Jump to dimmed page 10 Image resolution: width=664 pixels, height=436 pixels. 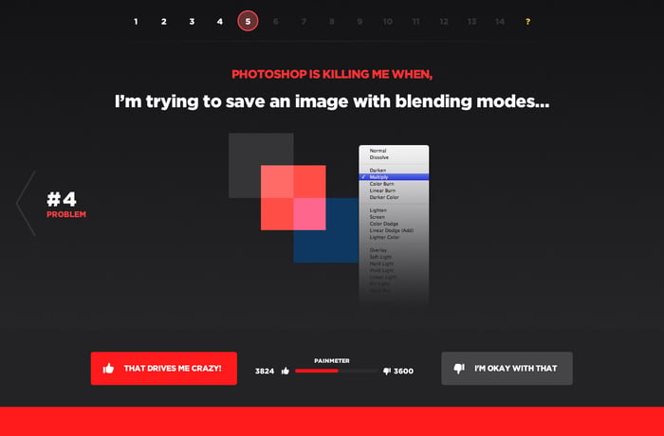387,22
